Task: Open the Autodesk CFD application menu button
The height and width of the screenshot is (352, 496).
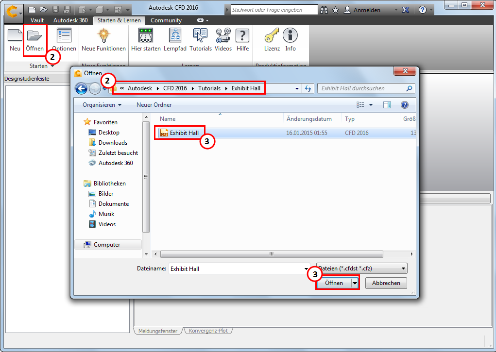Action: point(14,13)
